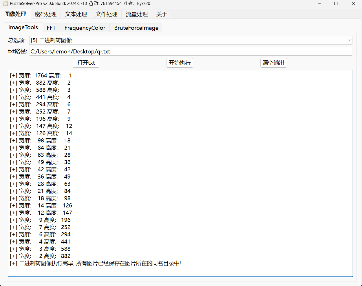Switch to the BruteForceImage sub-tab
362x286 pixels.
click(136, 28)
